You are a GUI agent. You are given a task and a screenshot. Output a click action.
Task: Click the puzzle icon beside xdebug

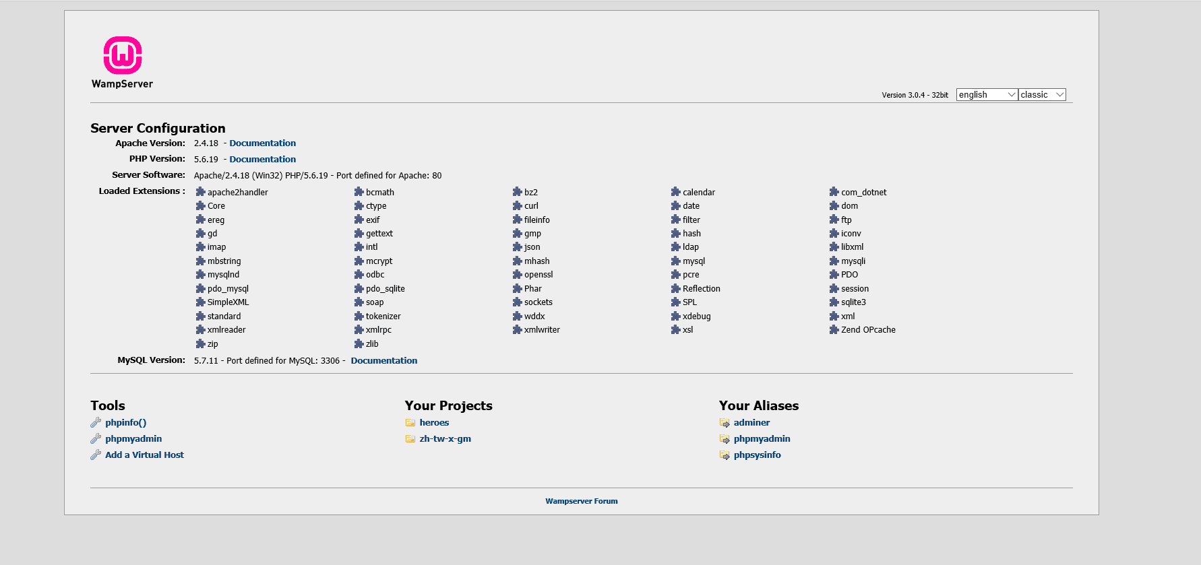675,317
